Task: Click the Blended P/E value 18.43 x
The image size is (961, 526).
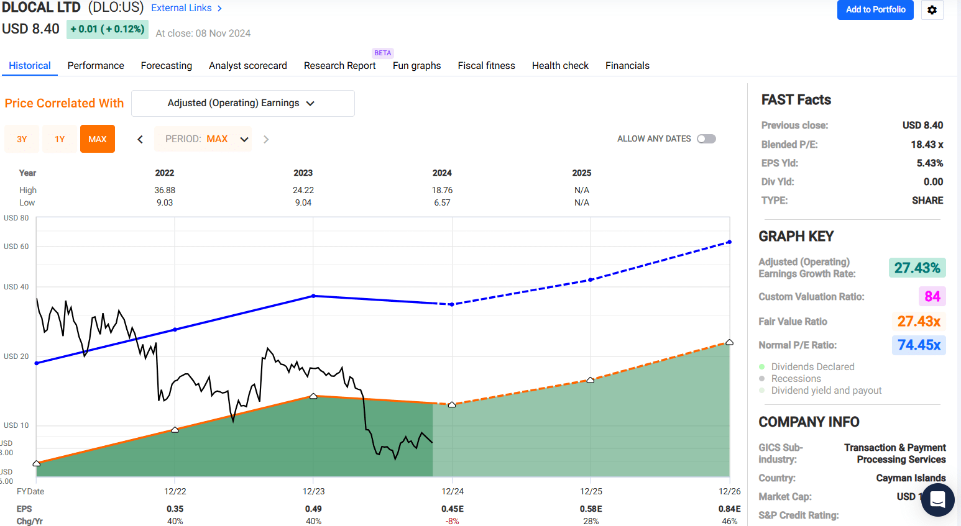Action: tap(927, 144)
